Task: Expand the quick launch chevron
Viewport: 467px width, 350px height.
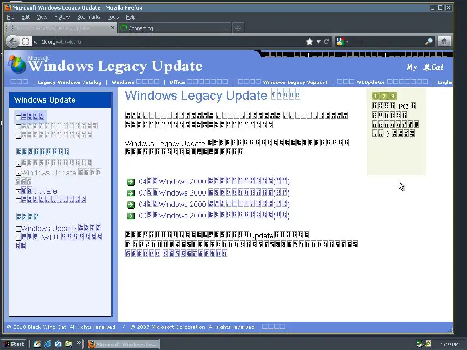Action: click(x=78, y=343)
